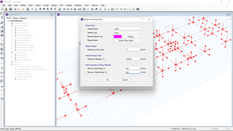233x131 pixels.
Task: Click the Minimum Tensile Stress Fu field
Action: pyautogui.click(x=133, y=72)
